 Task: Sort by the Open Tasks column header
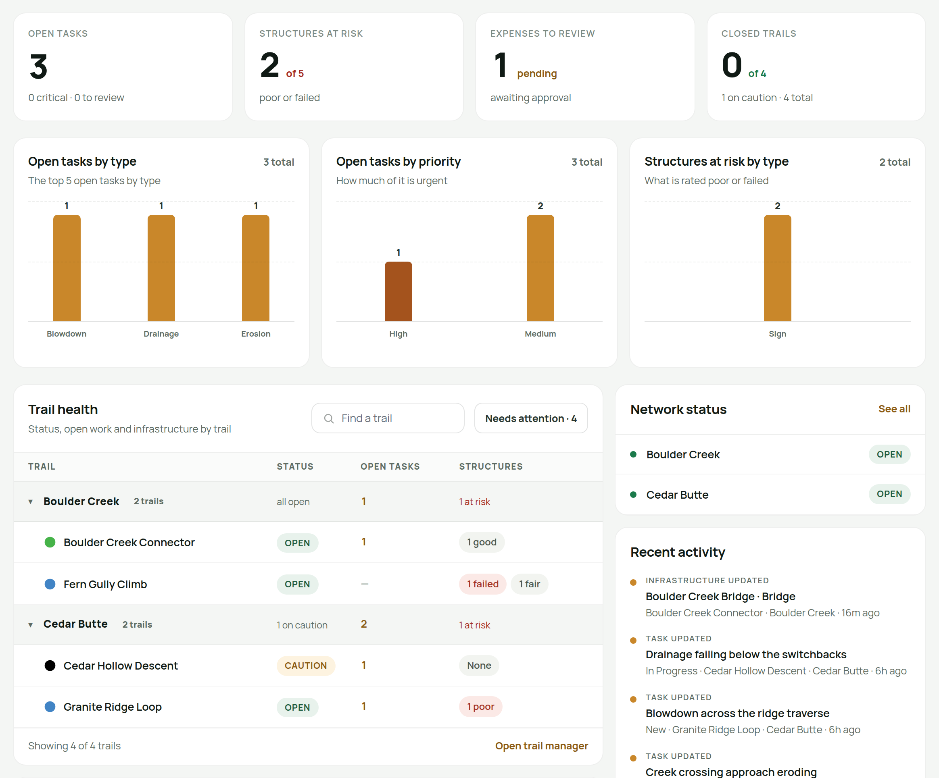tap(390, 466)
